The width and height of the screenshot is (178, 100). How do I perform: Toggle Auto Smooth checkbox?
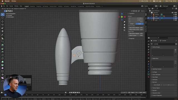point(162,85)
